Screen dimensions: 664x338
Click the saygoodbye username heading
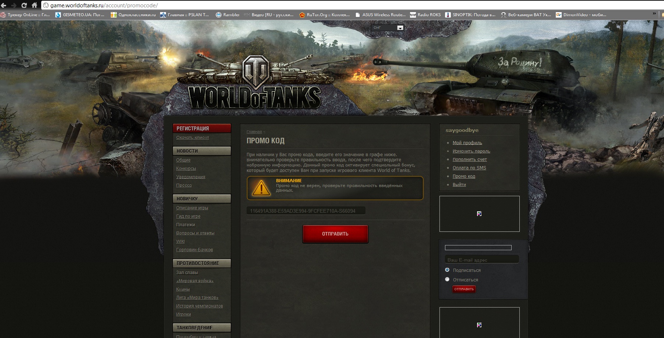(x=462, y=130)
